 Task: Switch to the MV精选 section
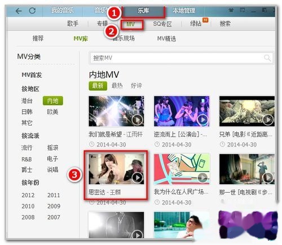point(166,39)
